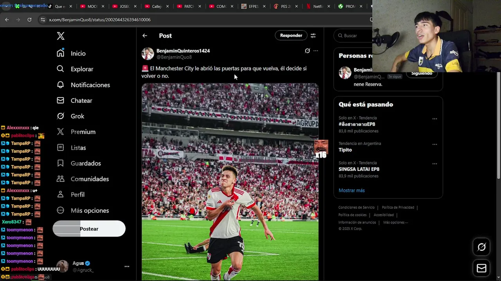Open SINGSA LATAI EP8 trend
The height and width of the screenshot is (281, 501).
[x=359, y=169]
